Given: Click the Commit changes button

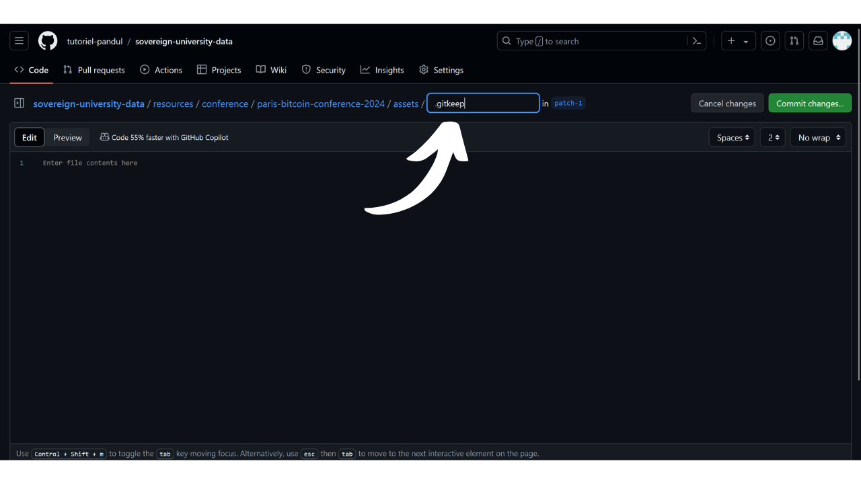Looking at the screenshot, I should 810,104.
